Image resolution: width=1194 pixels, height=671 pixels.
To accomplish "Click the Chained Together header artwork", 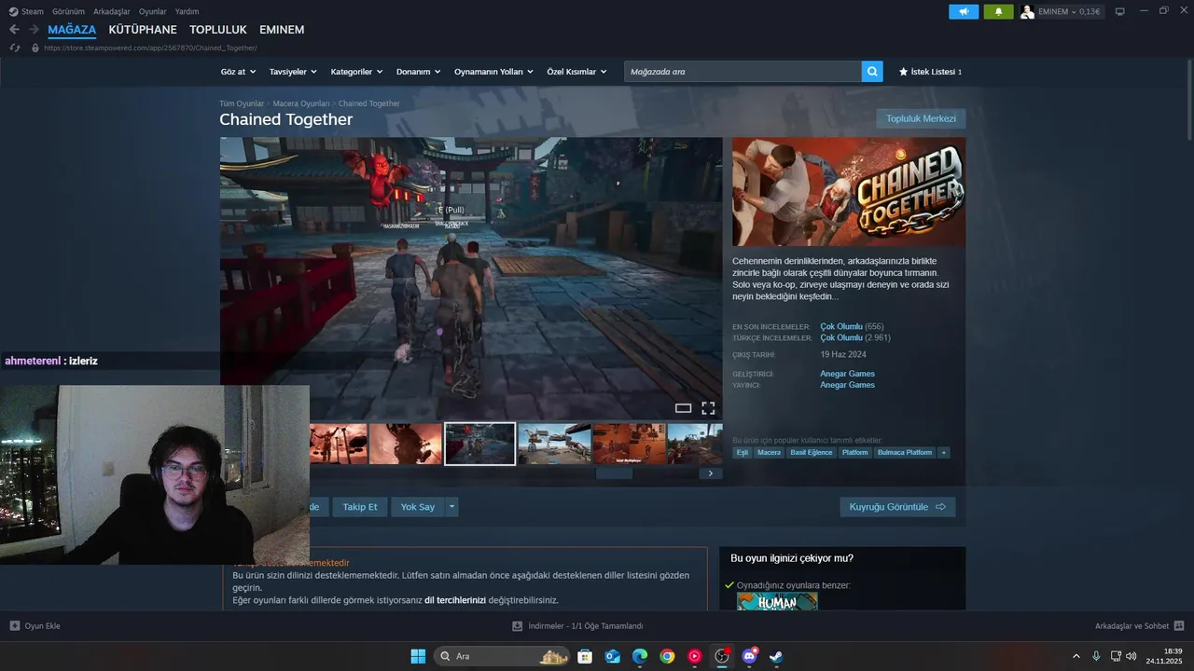I will [x=849, y=192].
